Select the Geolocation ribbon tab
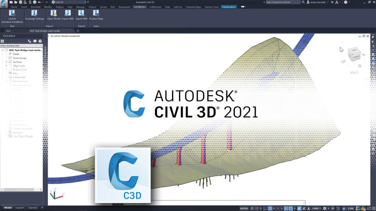Screen dimensions: 376x211 (x=229, y=7)
